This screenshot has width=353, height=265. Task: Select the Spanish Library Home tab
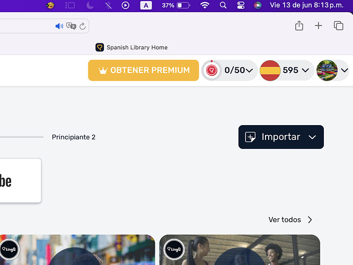pyautogui.click(x=131, y=47)
